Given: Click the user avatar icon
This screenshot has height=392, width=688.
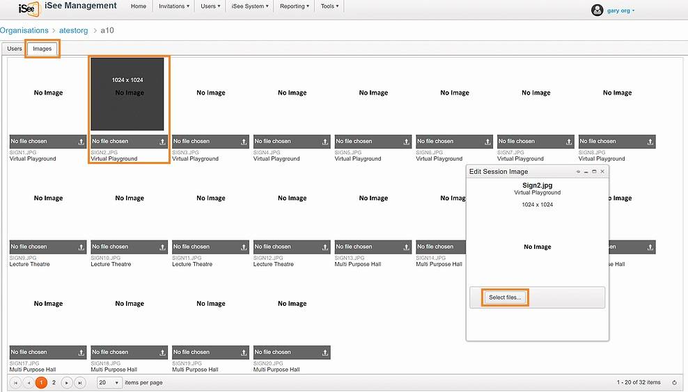Looking at the screenshot, I should point(597,10).
